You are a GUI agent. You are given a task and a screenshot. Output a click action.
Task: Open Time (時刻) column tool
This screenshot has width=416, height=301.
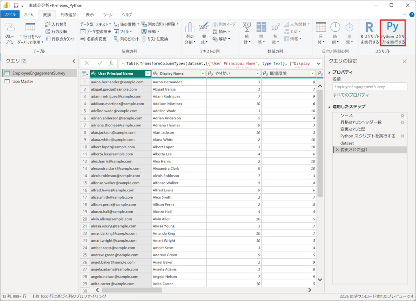coord(335,33)
